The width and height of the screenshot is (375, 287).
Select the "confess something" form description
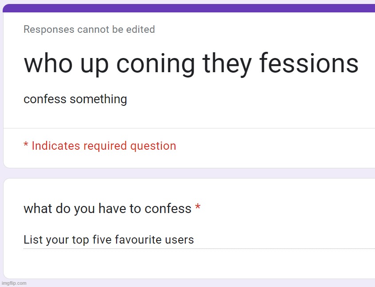pos(75,99)
